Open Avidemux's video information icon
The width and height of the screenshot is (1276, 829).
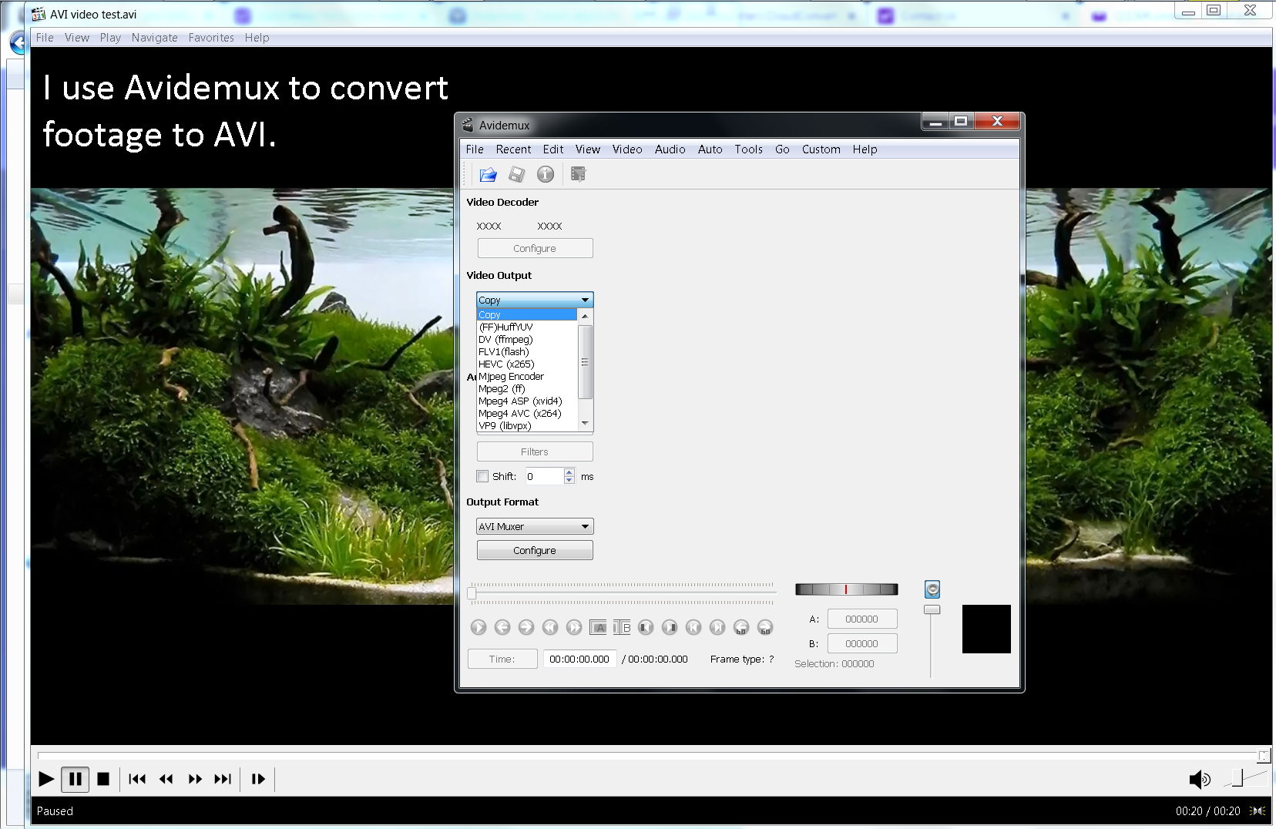point(546,175)
